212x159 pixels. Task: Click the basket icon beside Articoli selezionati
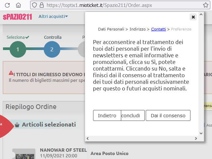coord(17,125)
